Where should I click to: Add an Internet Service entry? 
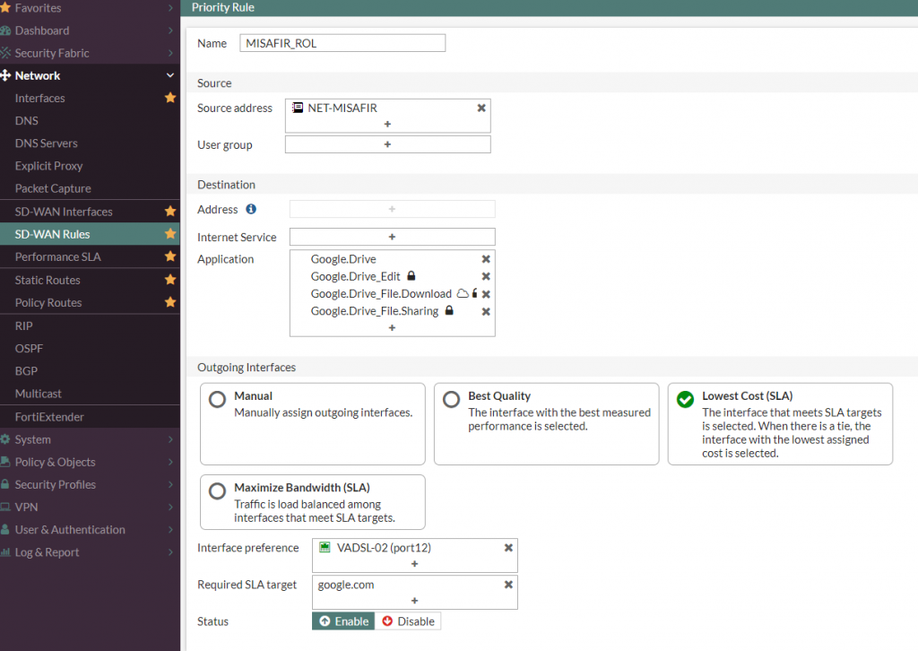pos(393,237)
